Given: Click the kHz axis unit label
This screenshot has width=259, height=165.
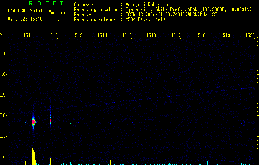Looking at the screenshot, I should [4, 33].
